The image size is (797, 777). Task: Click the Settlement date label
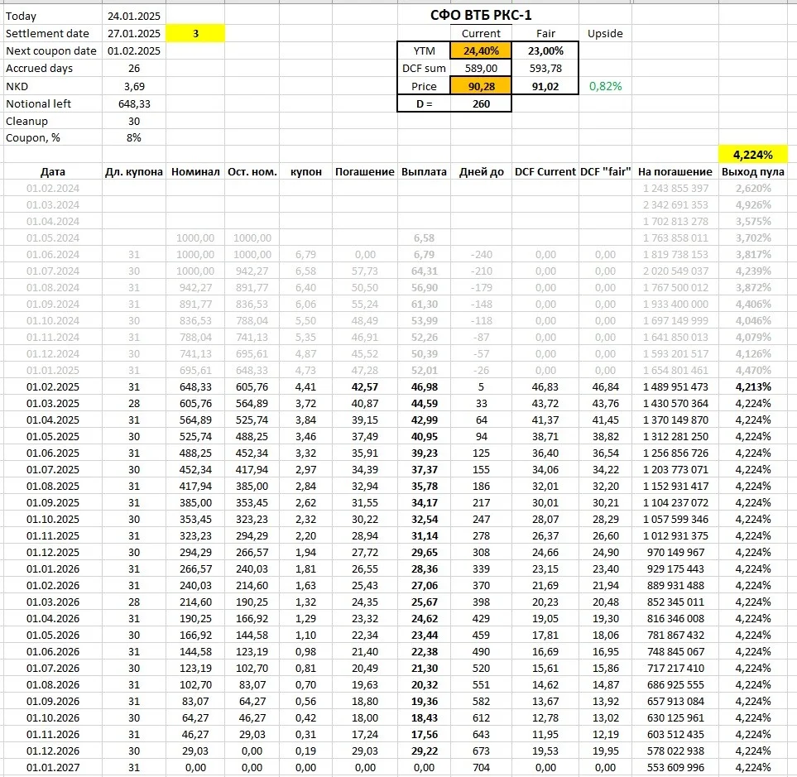click(47, 34)
